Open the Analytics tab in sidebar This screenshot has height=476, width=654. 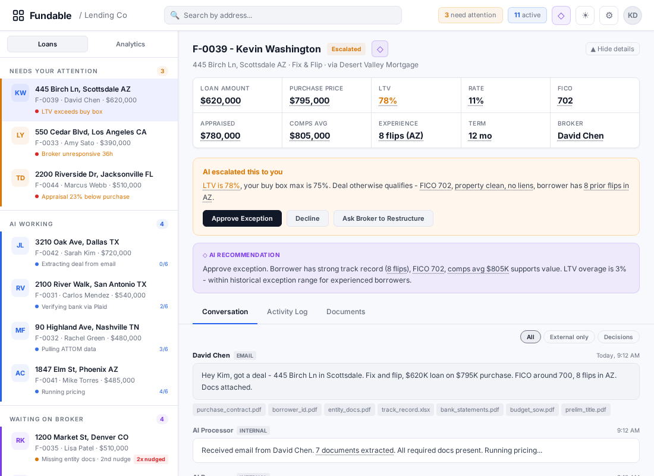point(130,43)
